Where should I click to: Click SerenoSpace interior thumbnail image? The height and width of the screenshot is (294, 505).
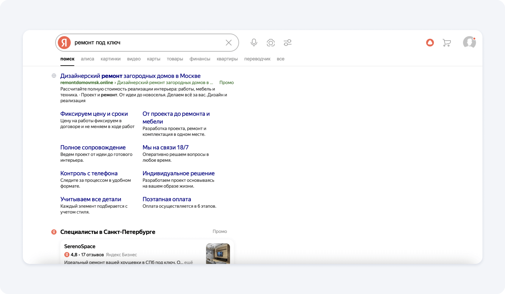[x=218, y=253]
